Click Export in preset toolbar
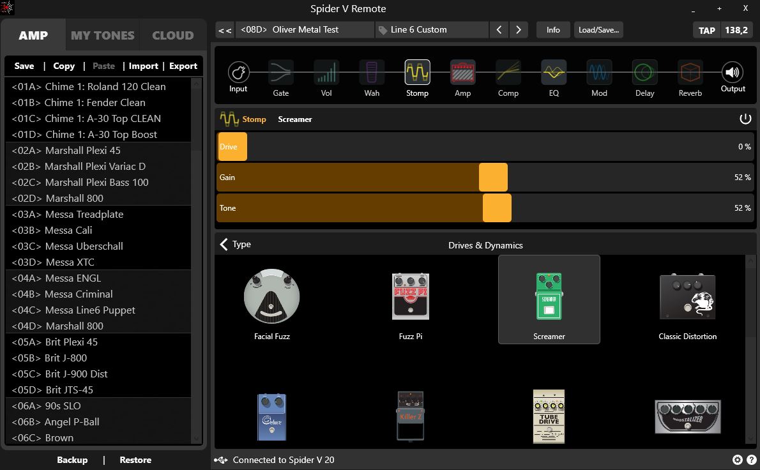Screen dimensions: 760x470 pos(183,66)
